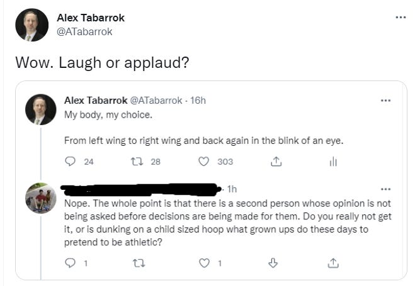Open more options on quoted tweet
The image size is (415, 286).
385,101
